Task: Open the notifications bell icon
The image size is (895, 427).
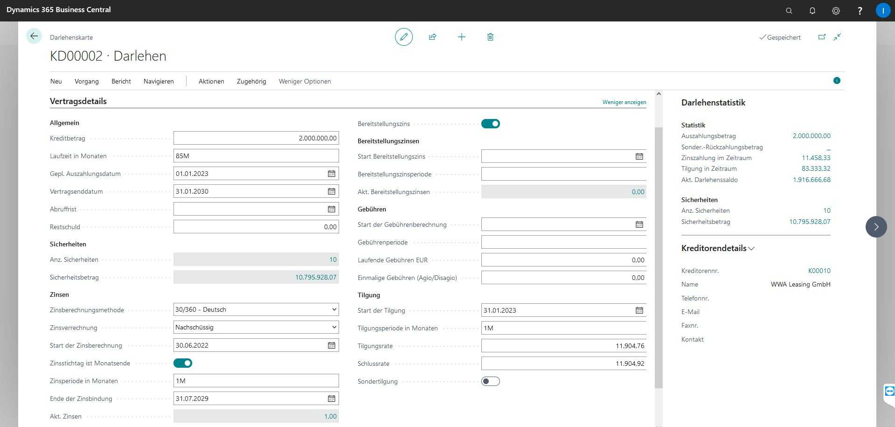Action: click(x=812, y=11)
